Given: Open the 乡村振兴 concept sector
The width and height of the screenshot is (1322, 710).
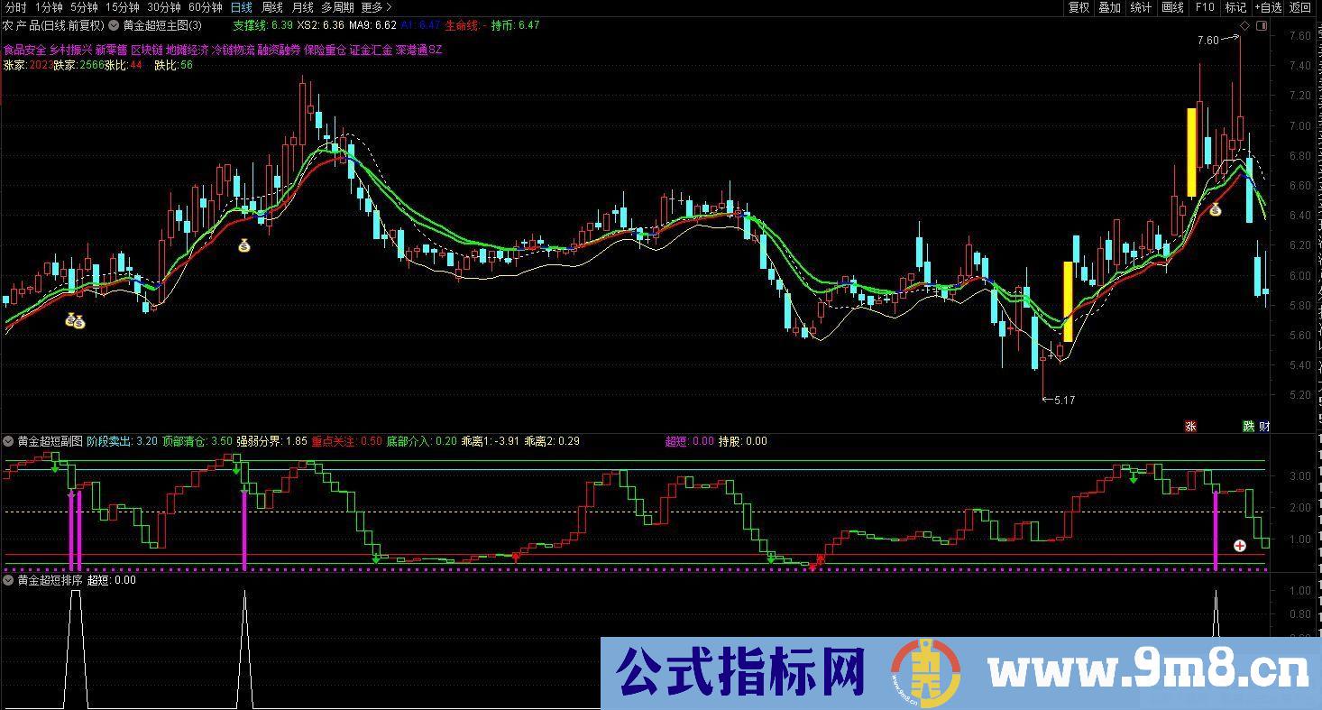Looking at the screenshot, I should coord(70,51).
